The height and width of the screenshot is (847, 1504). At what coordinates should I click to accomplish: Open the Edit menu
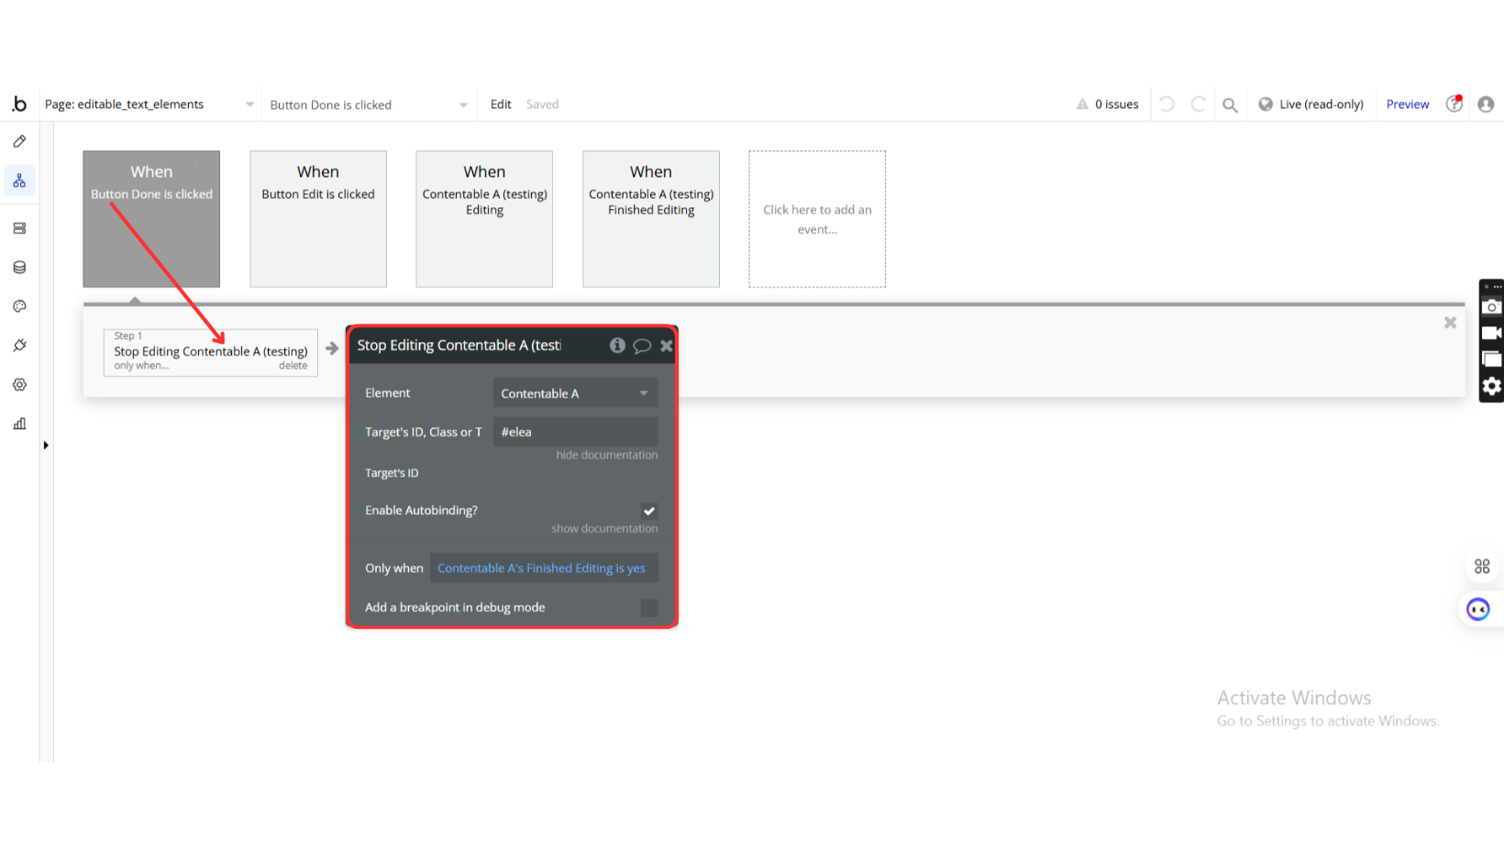tap(501, 104)
